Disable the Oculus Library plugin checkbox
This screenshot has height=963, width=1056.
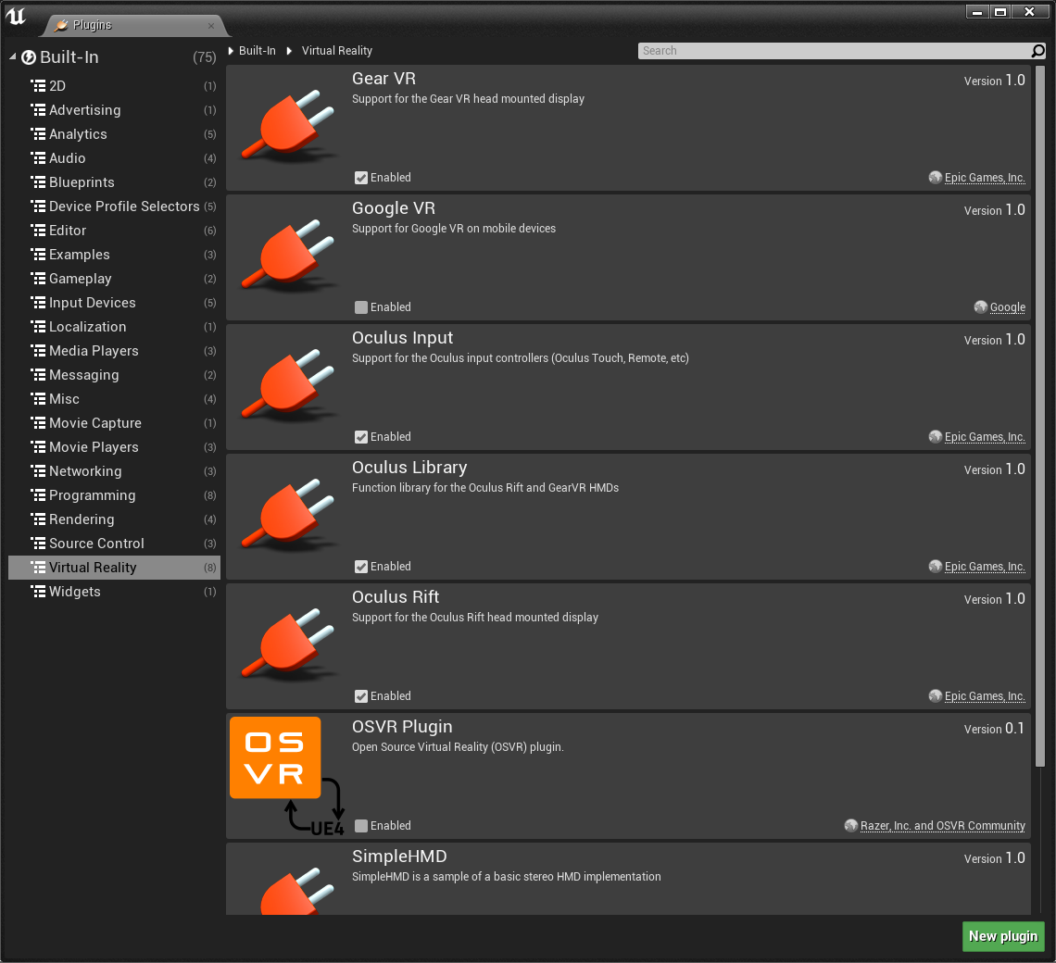pos(361,567)
